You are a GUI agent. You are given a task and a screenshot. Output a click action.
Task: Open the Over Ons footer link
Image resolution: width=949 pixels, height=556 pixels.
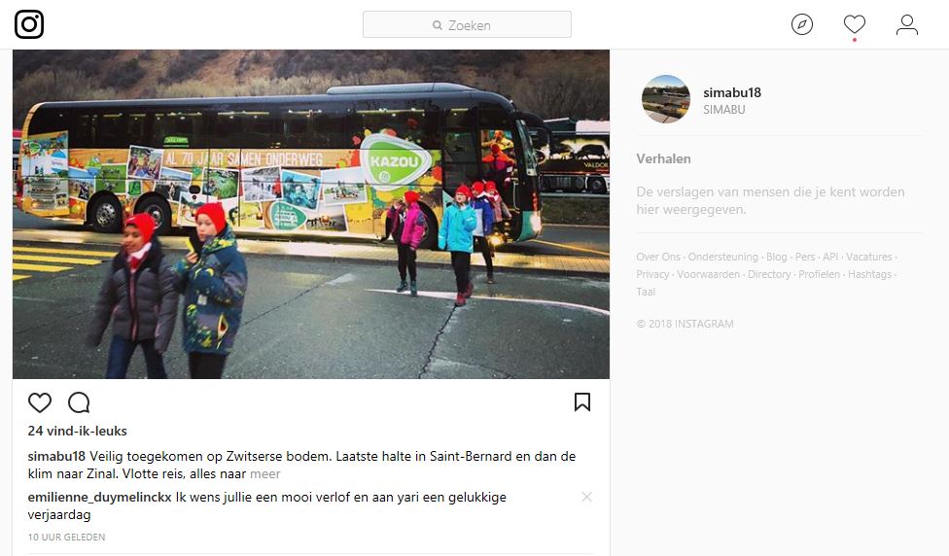click(658, 257)
